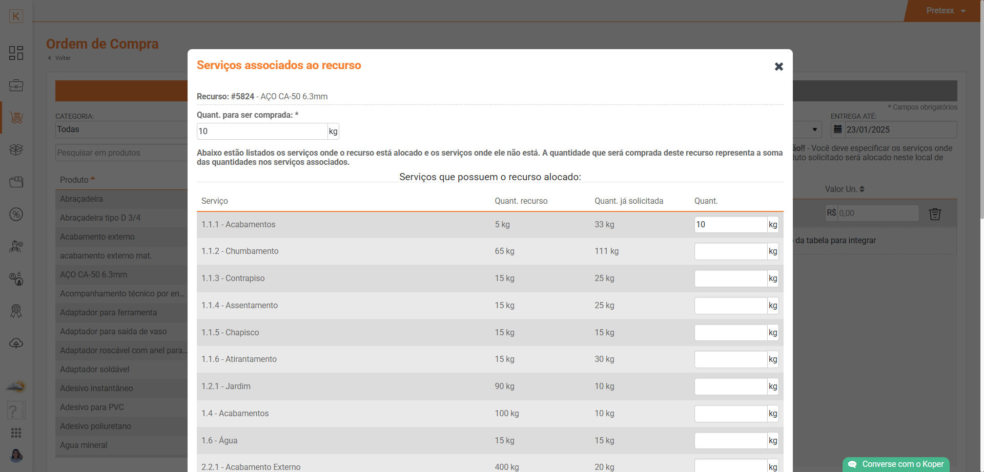Close the Serviços associados modal

click(x=778, y=67)
